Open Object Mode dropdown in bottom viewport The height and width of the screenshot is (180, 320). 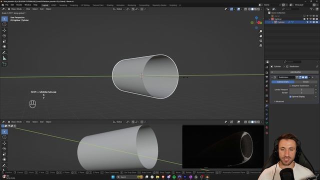(x=16, y=122)
